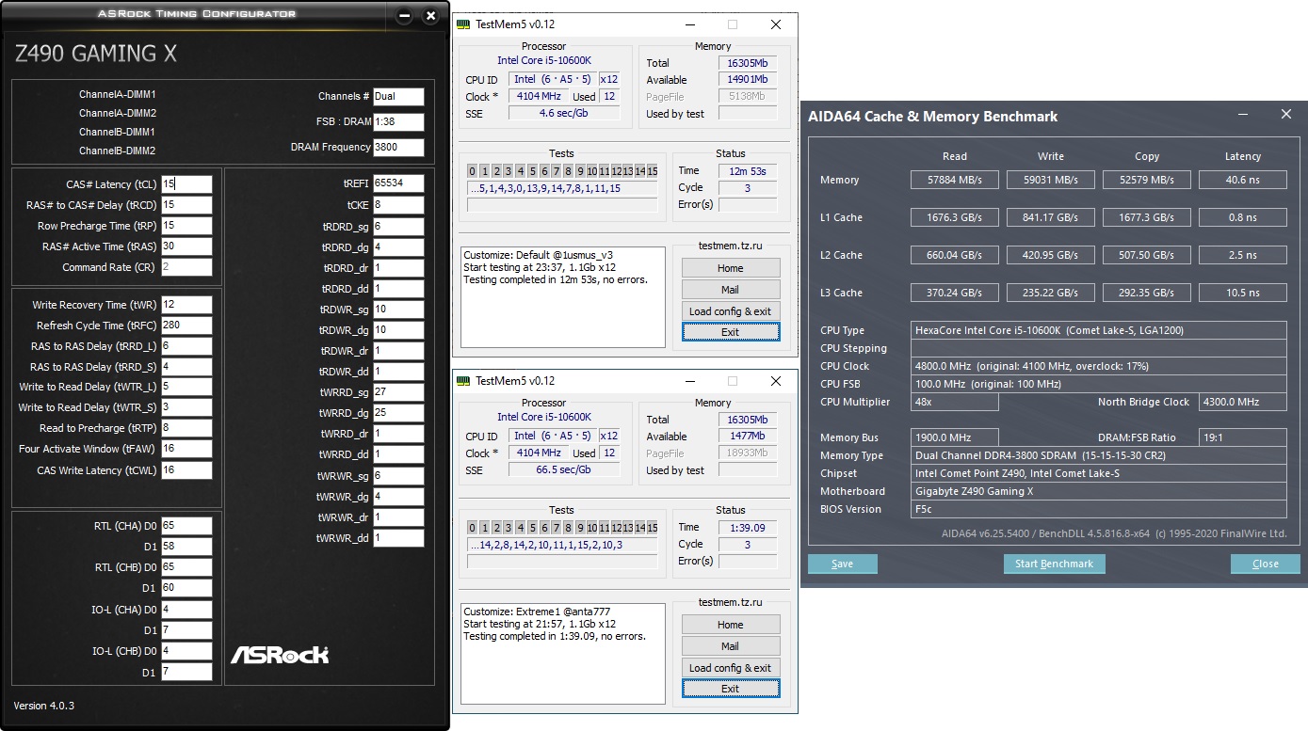Click the RTL (CHA) D0 field
Screen dimensions: 1308x731
coord(186,525)
